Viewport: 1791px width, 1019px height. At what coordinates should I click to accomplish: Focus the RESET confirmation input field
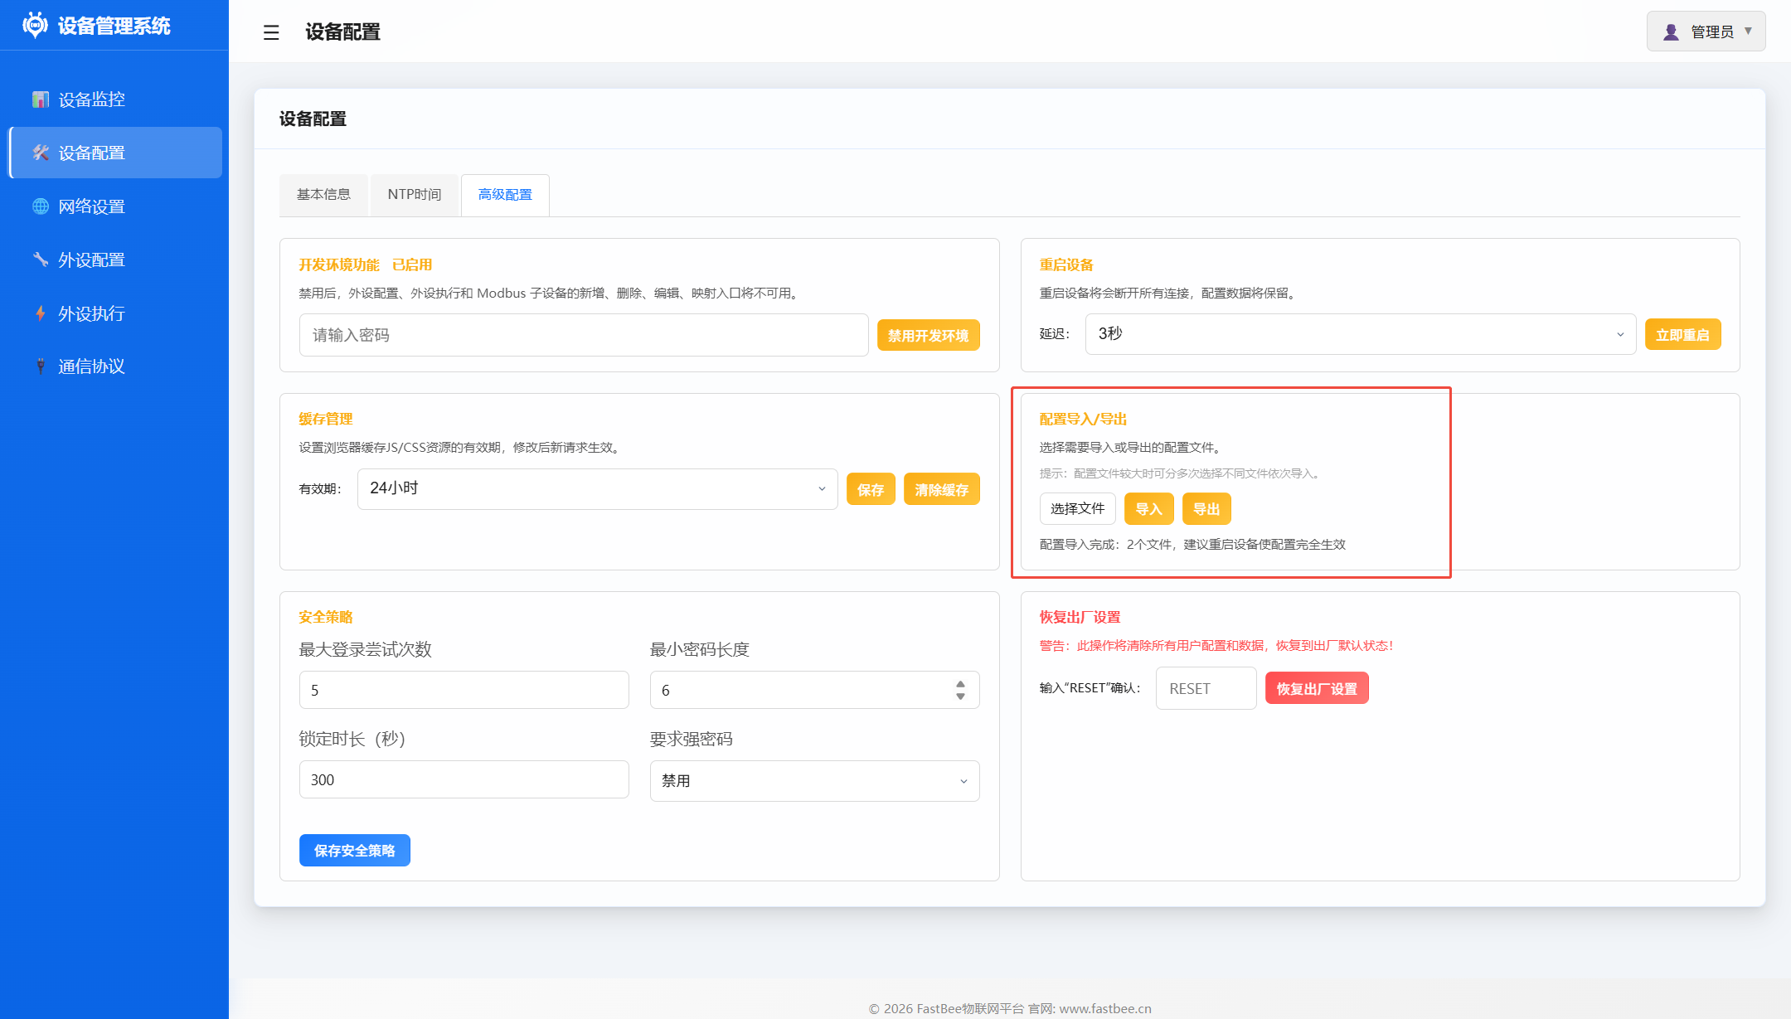click(x=1206, y=688)
